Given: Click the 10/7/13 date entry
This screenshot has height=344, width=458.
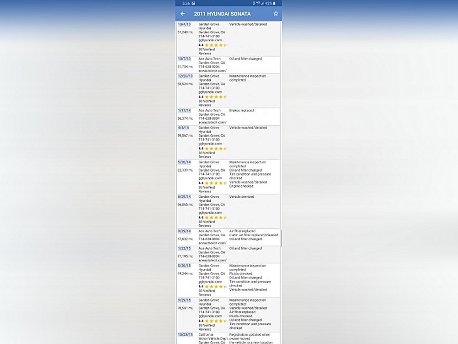Looking at the screenshot, I should [x=184, y=59].
